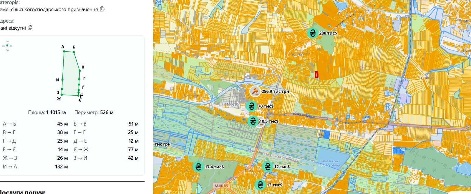
Task: Click the 'дані відсутні' address text
Action: 13,28
